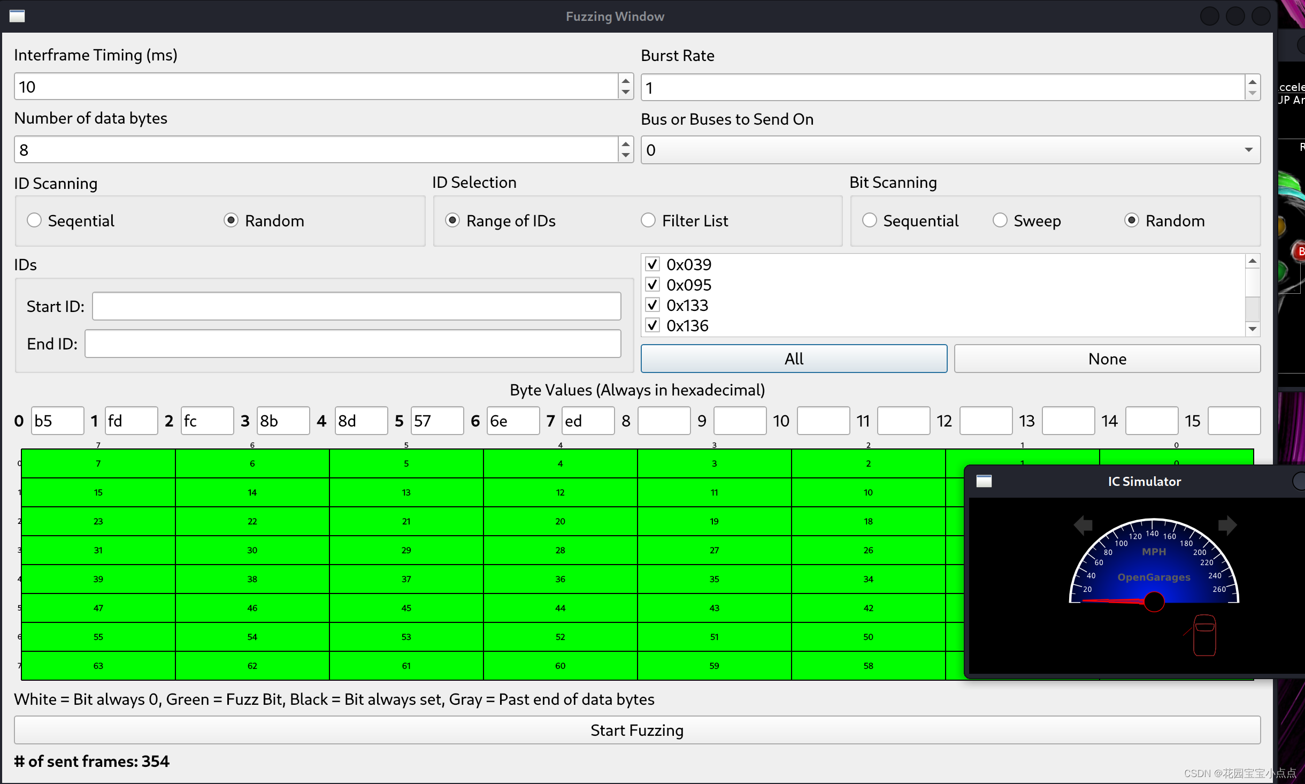
Task: Click the Start ID input field
Action: [356, 305]
